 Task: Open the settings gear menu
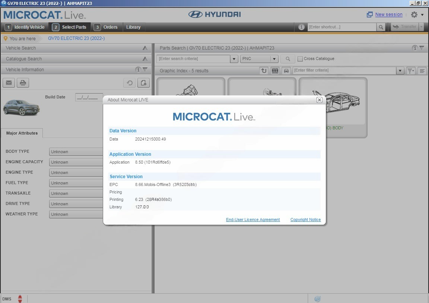(414, 15)
